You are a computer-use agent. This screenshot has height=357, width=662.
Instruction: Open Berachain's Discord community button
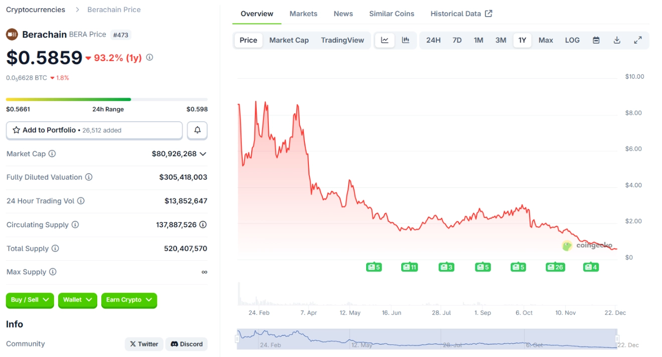click(186, 344)
